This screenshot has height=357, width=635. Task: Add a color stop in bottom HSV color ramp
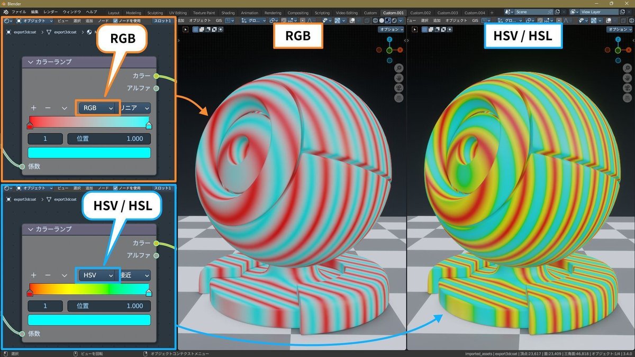point(33,276)
